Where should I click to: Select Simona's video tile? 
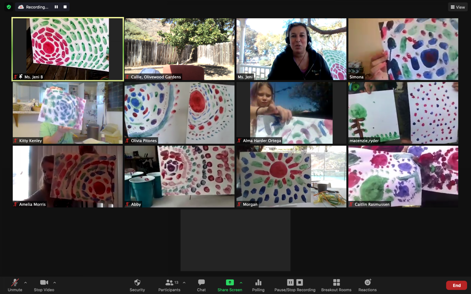pyautogui.click(x=403, y=49)
